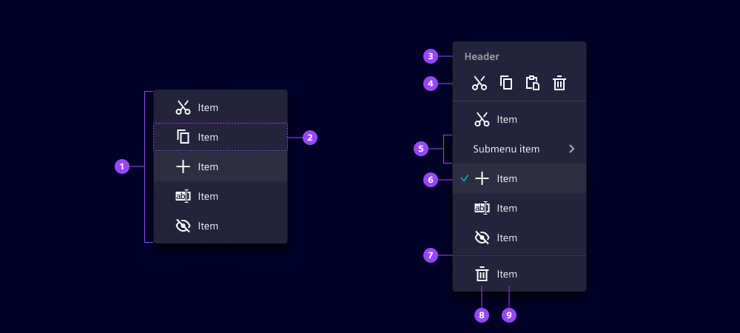Click the purple annotation badge numbered 5
The width and height of the screenshot is (740, 333).
click(421, 149)
